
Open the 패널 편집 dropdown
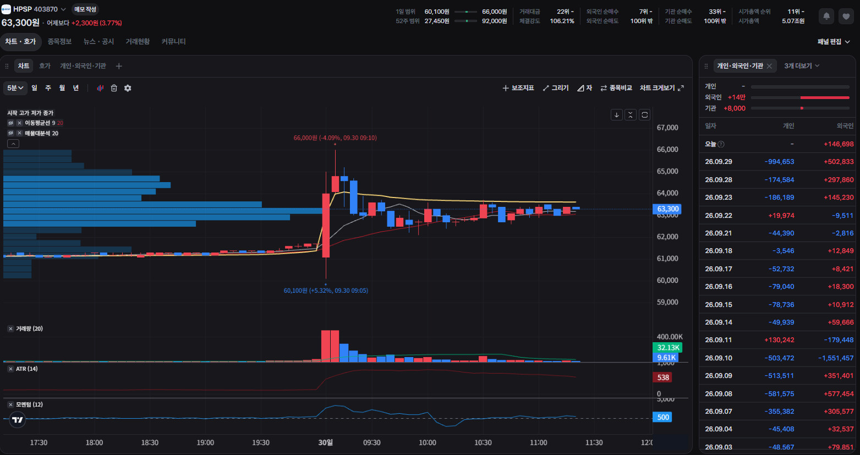(x=834, y=42)
